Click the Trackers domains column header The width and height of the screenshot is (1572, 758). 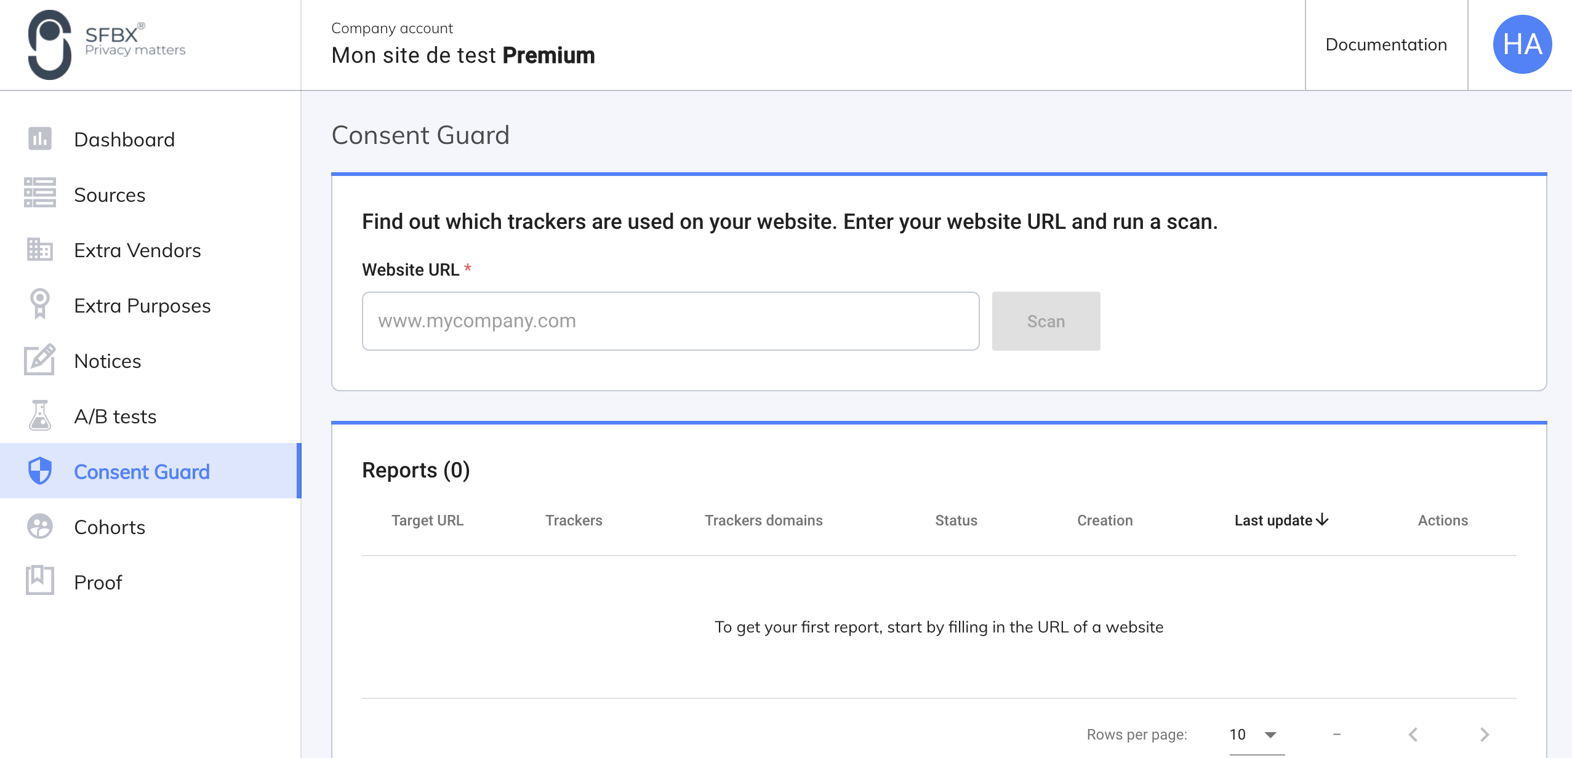pyautogui.click(x=763, y=520)
